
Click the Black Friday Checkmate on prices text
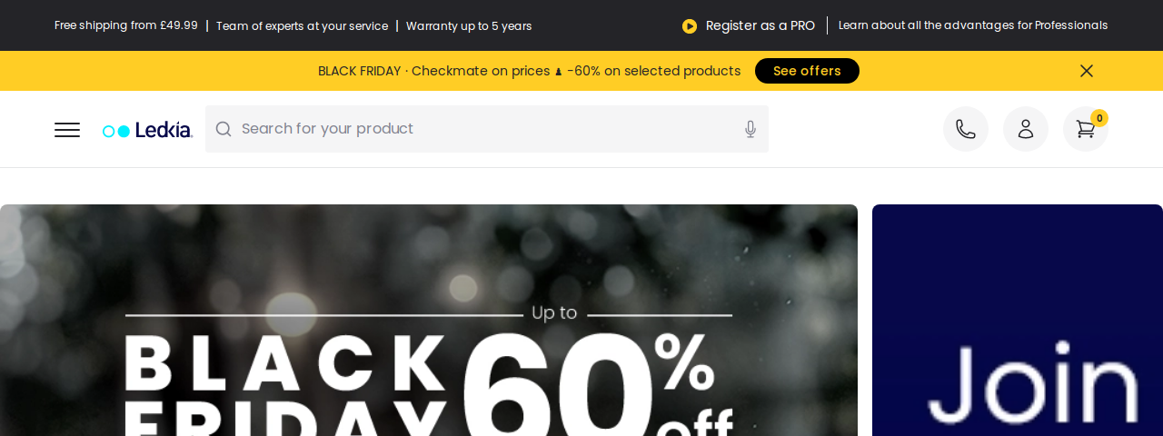tap(529, 71)
